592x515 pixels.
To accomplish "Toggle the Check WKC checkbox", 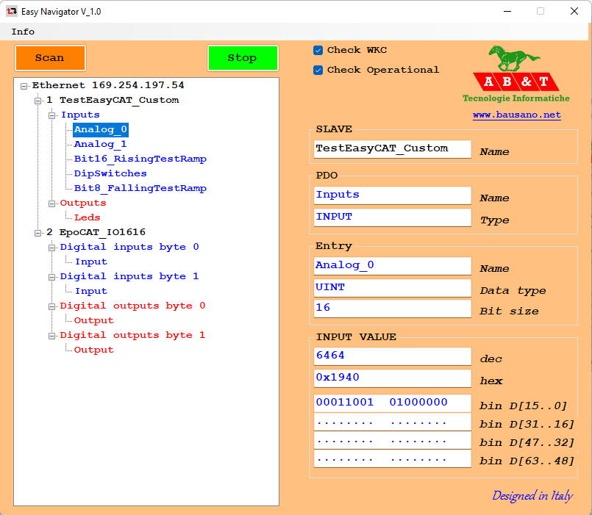I will point(318,50).
